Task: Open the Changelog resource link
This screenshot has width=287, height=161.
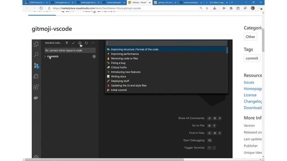Action: pos(252,102)
